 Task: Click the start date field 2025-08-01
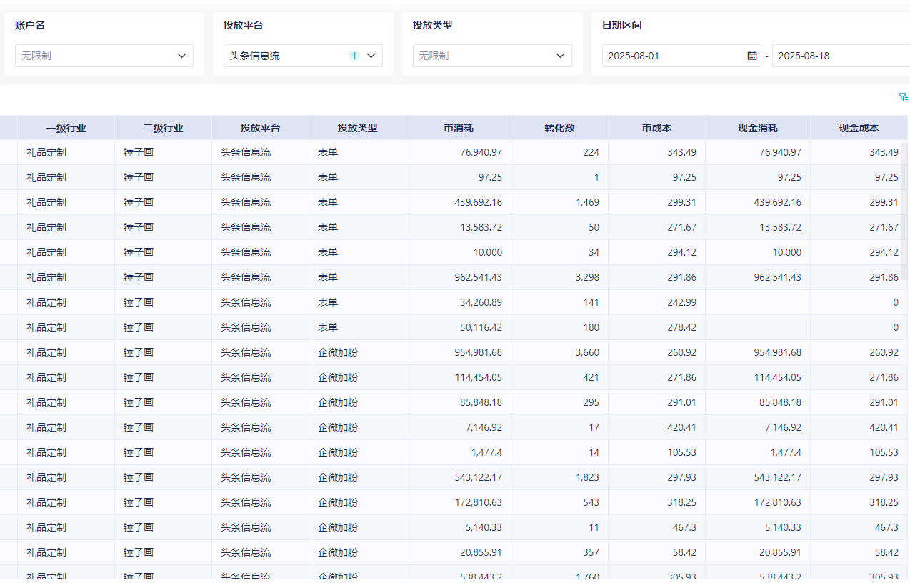[x=681, y=56]
